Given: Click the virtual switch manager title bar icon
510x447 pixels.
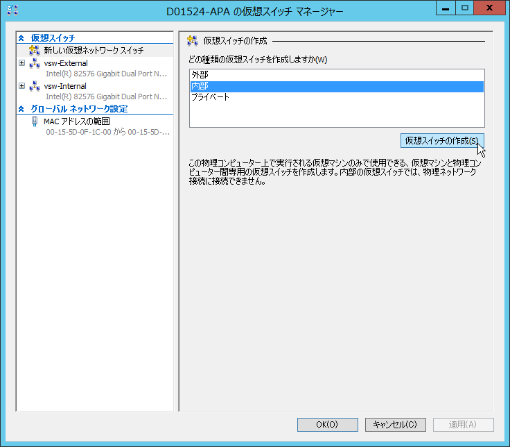Looking at the screenshot, I should pos(12,10).
